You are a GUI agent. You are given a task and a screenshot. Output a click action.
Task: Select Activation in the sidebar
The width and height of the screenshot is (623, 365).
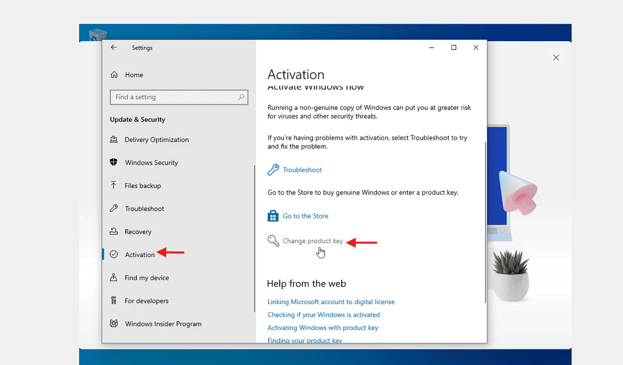point(139,255)
